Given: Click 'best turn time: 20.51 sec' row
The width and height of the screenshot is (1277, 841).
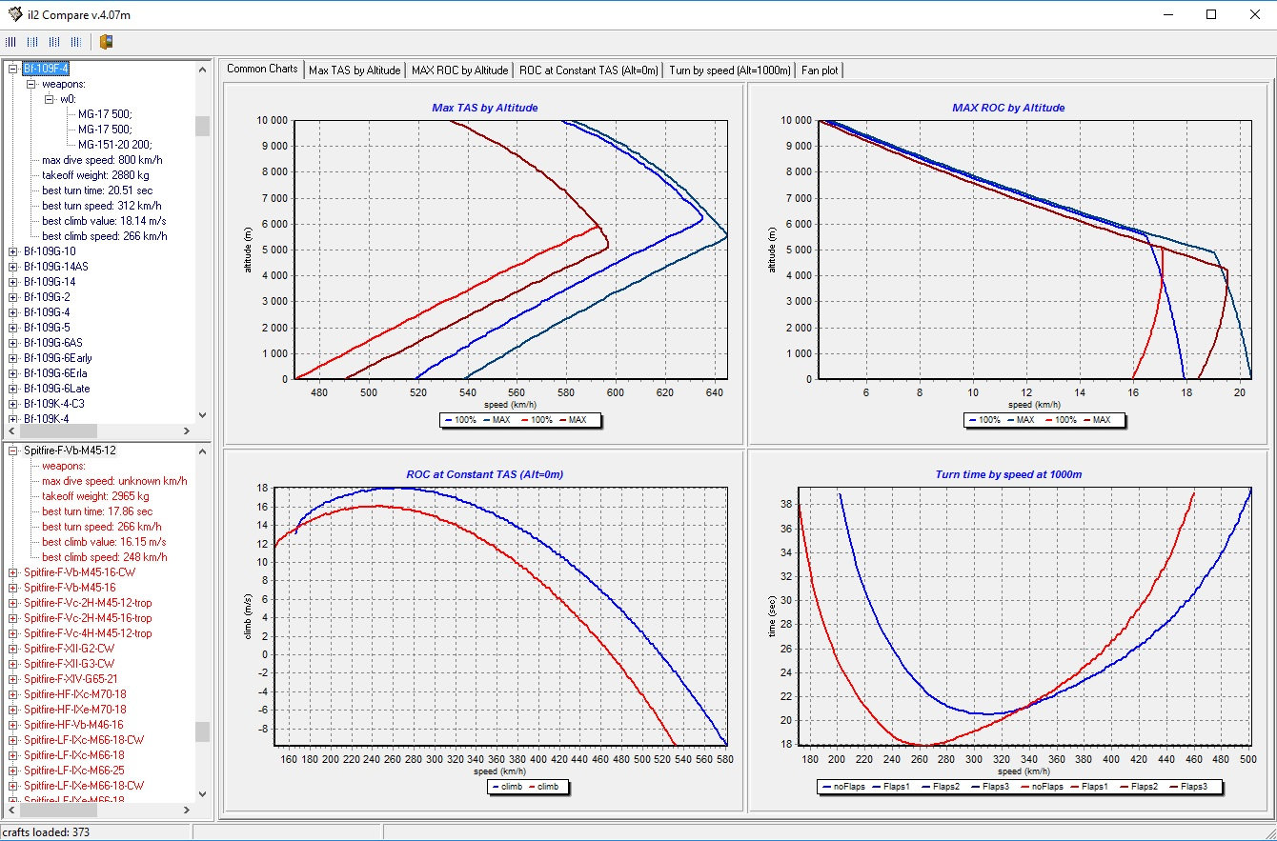Looking at the screenshot, I should tap(97, 190).
